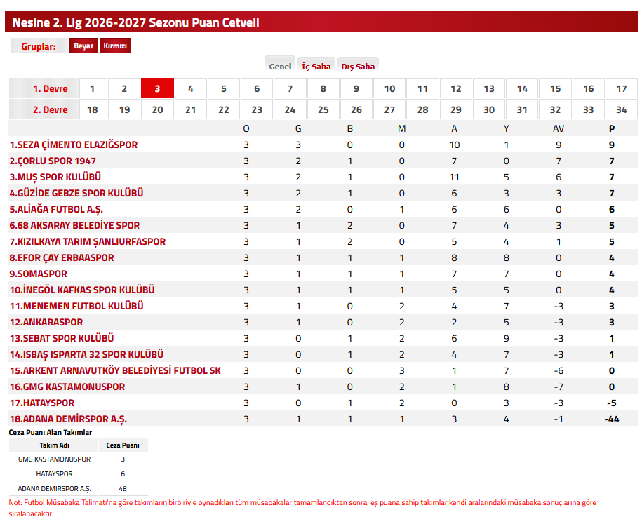Open week 30 standings
The height and width of the screenshot is (524, 642).
point(489,109)
